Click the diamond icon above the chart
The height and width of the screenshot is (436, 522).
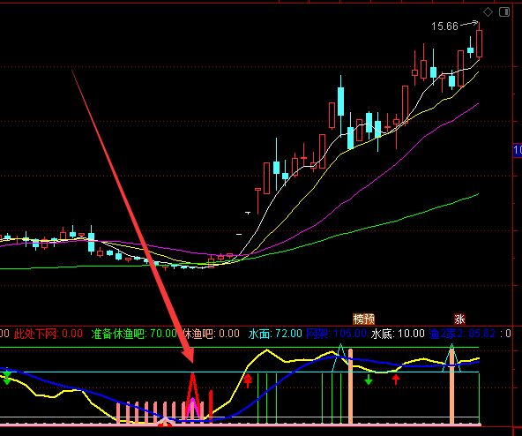pyautogui.click(x=488, y=12)
